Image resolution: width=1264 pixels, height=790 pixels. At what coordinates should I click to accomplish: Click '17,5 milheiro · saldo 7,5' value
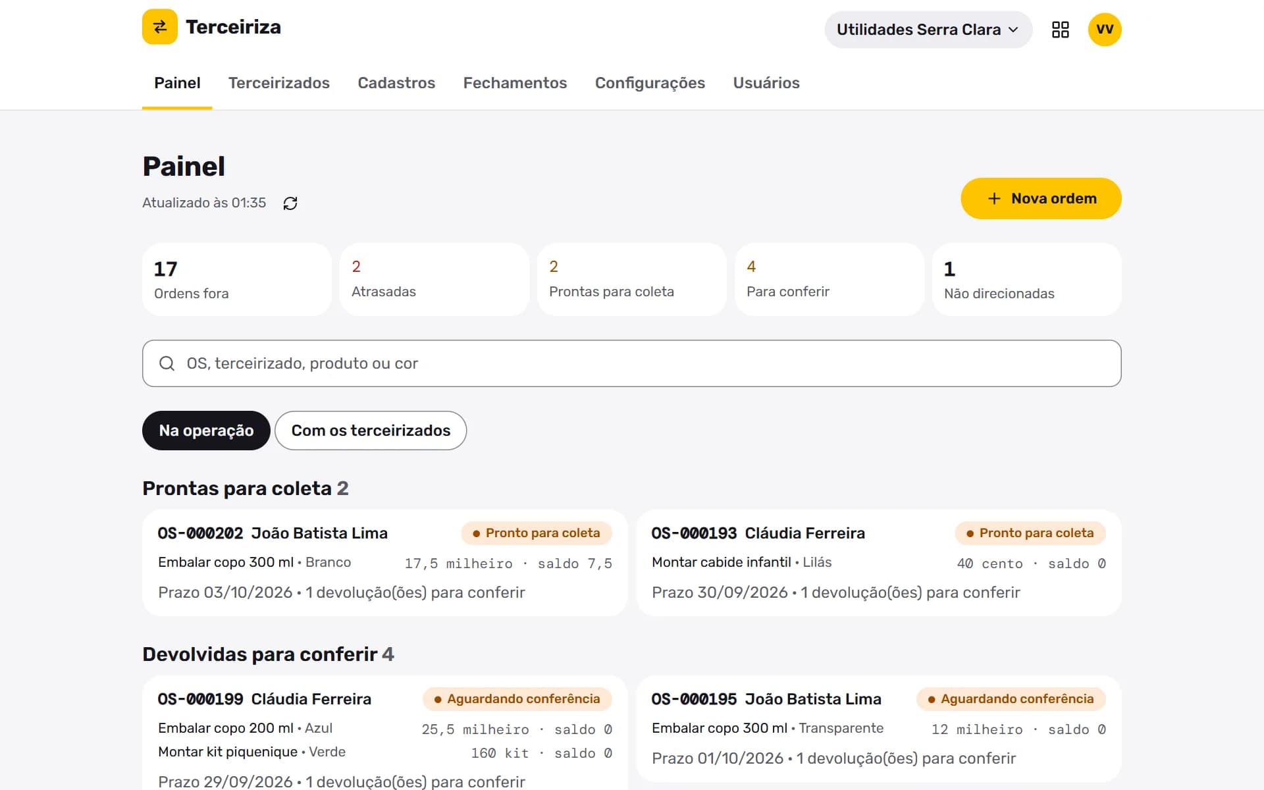click(508, 564)
